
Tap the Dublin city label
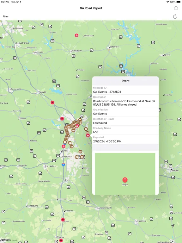coord(175,170)
